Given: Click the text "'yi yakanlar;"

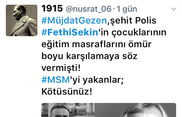Looking at the screenshot, I should coord(97,80).
